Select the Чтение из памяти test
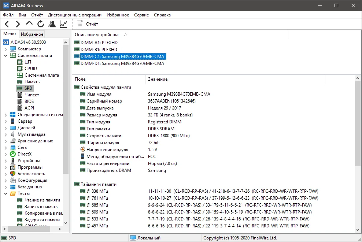Viewport: 362px width, 242px height. 42,200
